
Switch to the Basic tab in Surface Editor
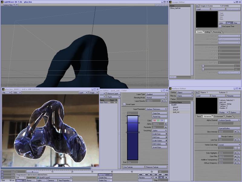(199, 116)
